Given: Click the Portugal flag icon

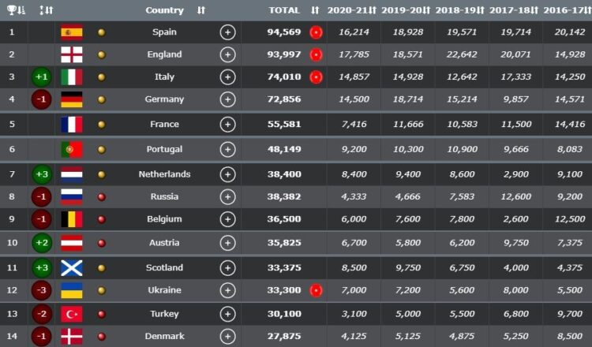Looking at the screenshot, I should pyautogui.click(x=72, y=149).
